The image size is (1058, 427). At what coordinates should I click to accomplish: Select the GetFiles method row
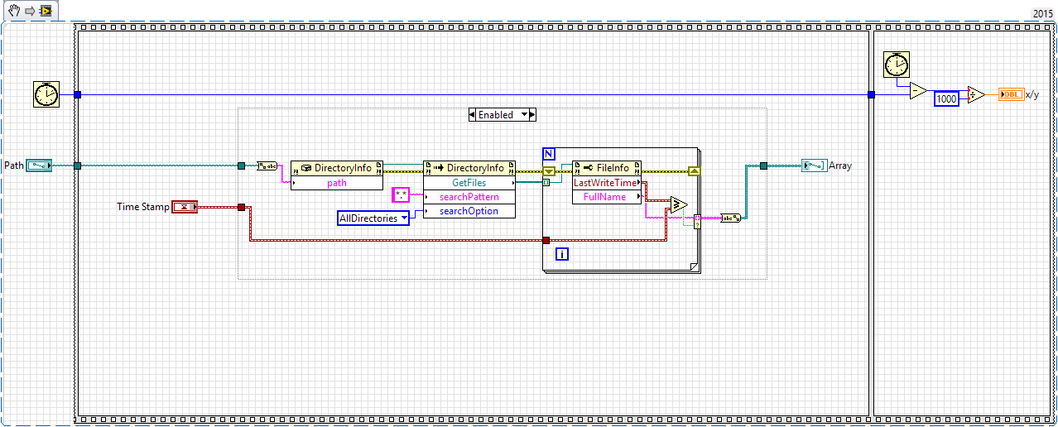(x=469, y=183)
